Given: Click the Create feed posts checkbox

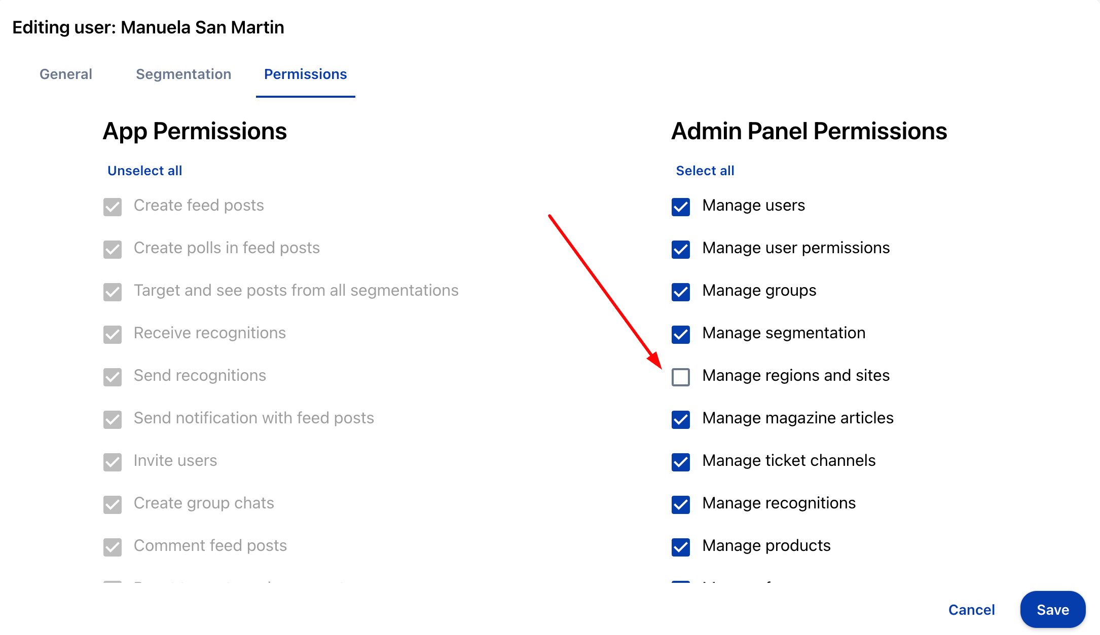Looking at the screenshot, I should coord(112,207).
